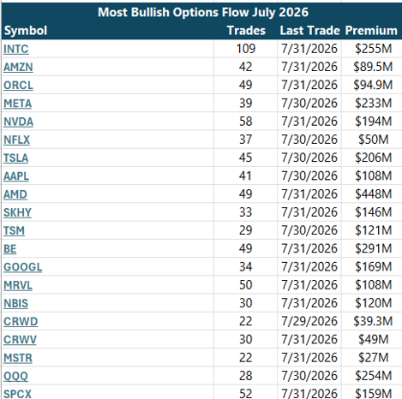Click the QQQ symbol link
The height and width of the screenshot is (399, 402).
tap(15, 376)
